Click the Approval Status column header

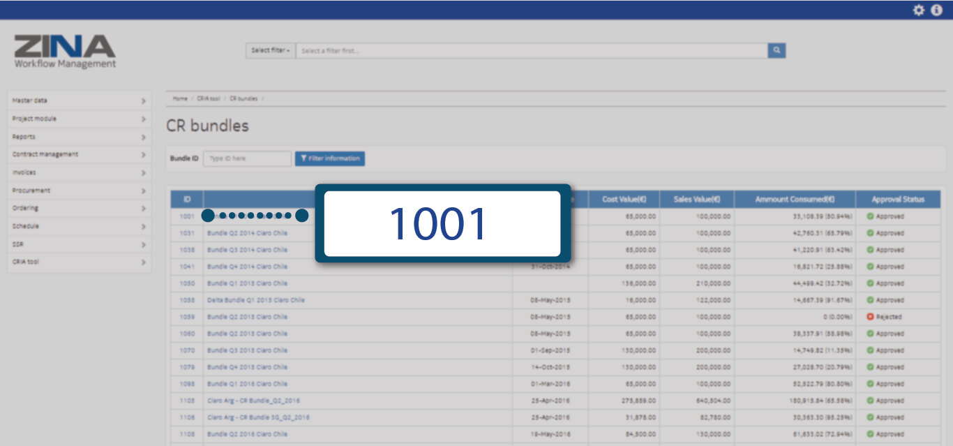897,200
